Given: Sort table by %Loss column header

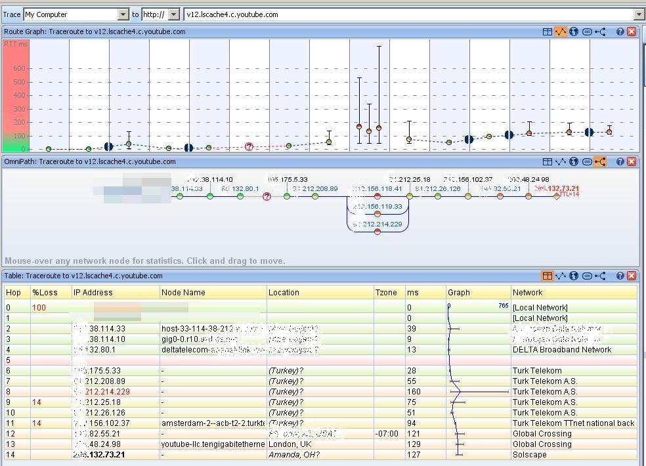Looking at the screenshot, I should 51,293.
